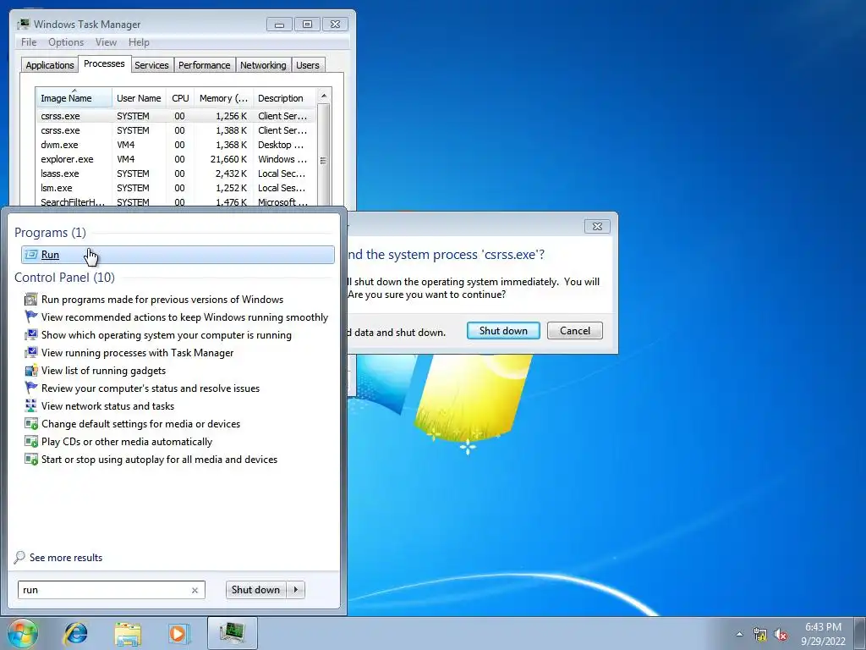Select Task Manager taskbar button

(233, 633)
